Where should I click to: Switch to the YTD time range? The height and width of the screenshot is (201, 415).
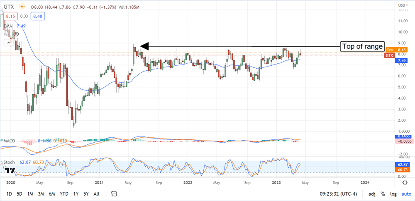(x=64, y=194)
